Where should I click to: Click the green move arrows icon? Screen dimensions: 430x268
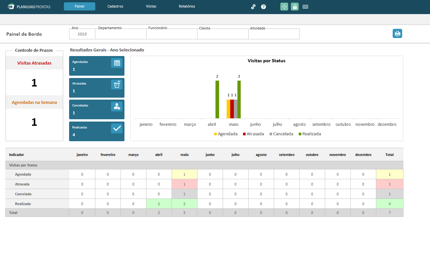284,7
